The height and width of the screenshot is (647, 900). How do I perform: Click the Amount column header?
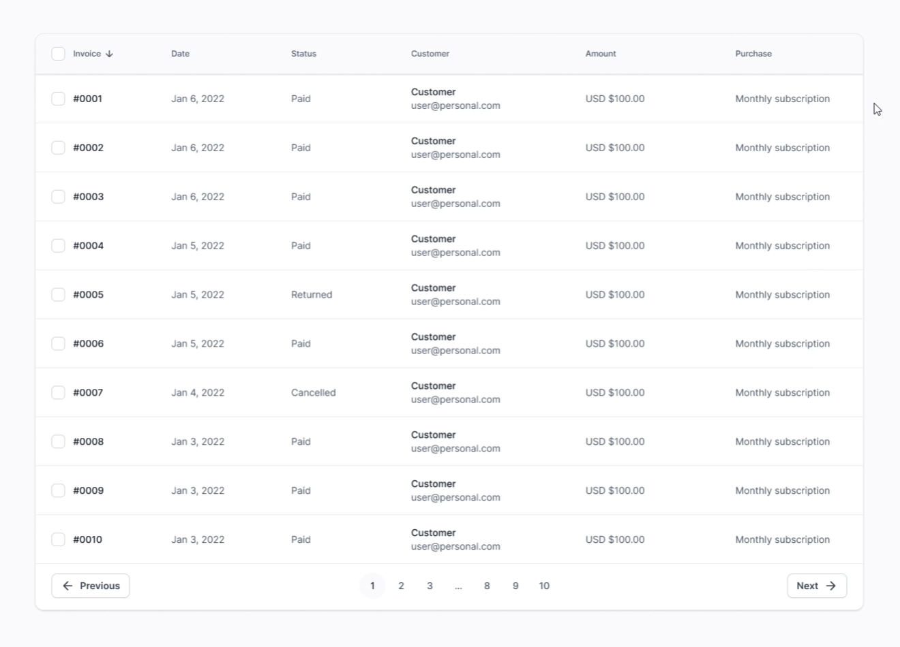600,54
